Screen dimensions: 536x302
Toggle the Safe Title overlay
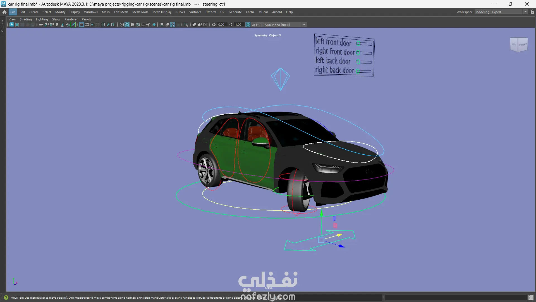[x=113, y=25]
